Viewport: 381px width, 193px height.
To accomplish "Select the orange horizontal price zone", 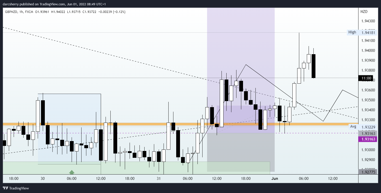I will pos(181,124).
